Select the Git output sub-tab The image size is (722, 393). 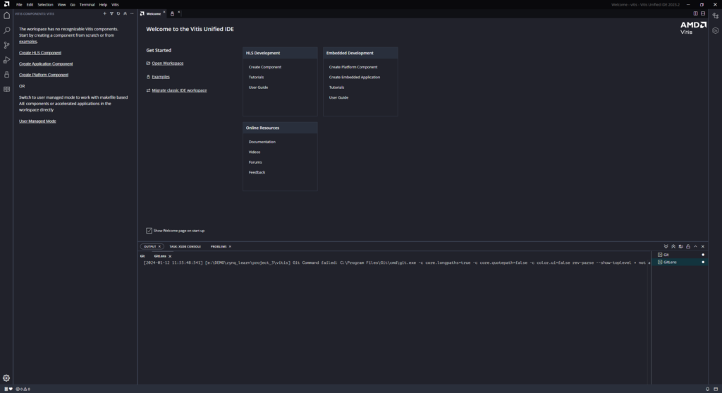pyautogui.click(x=142, y=256)
